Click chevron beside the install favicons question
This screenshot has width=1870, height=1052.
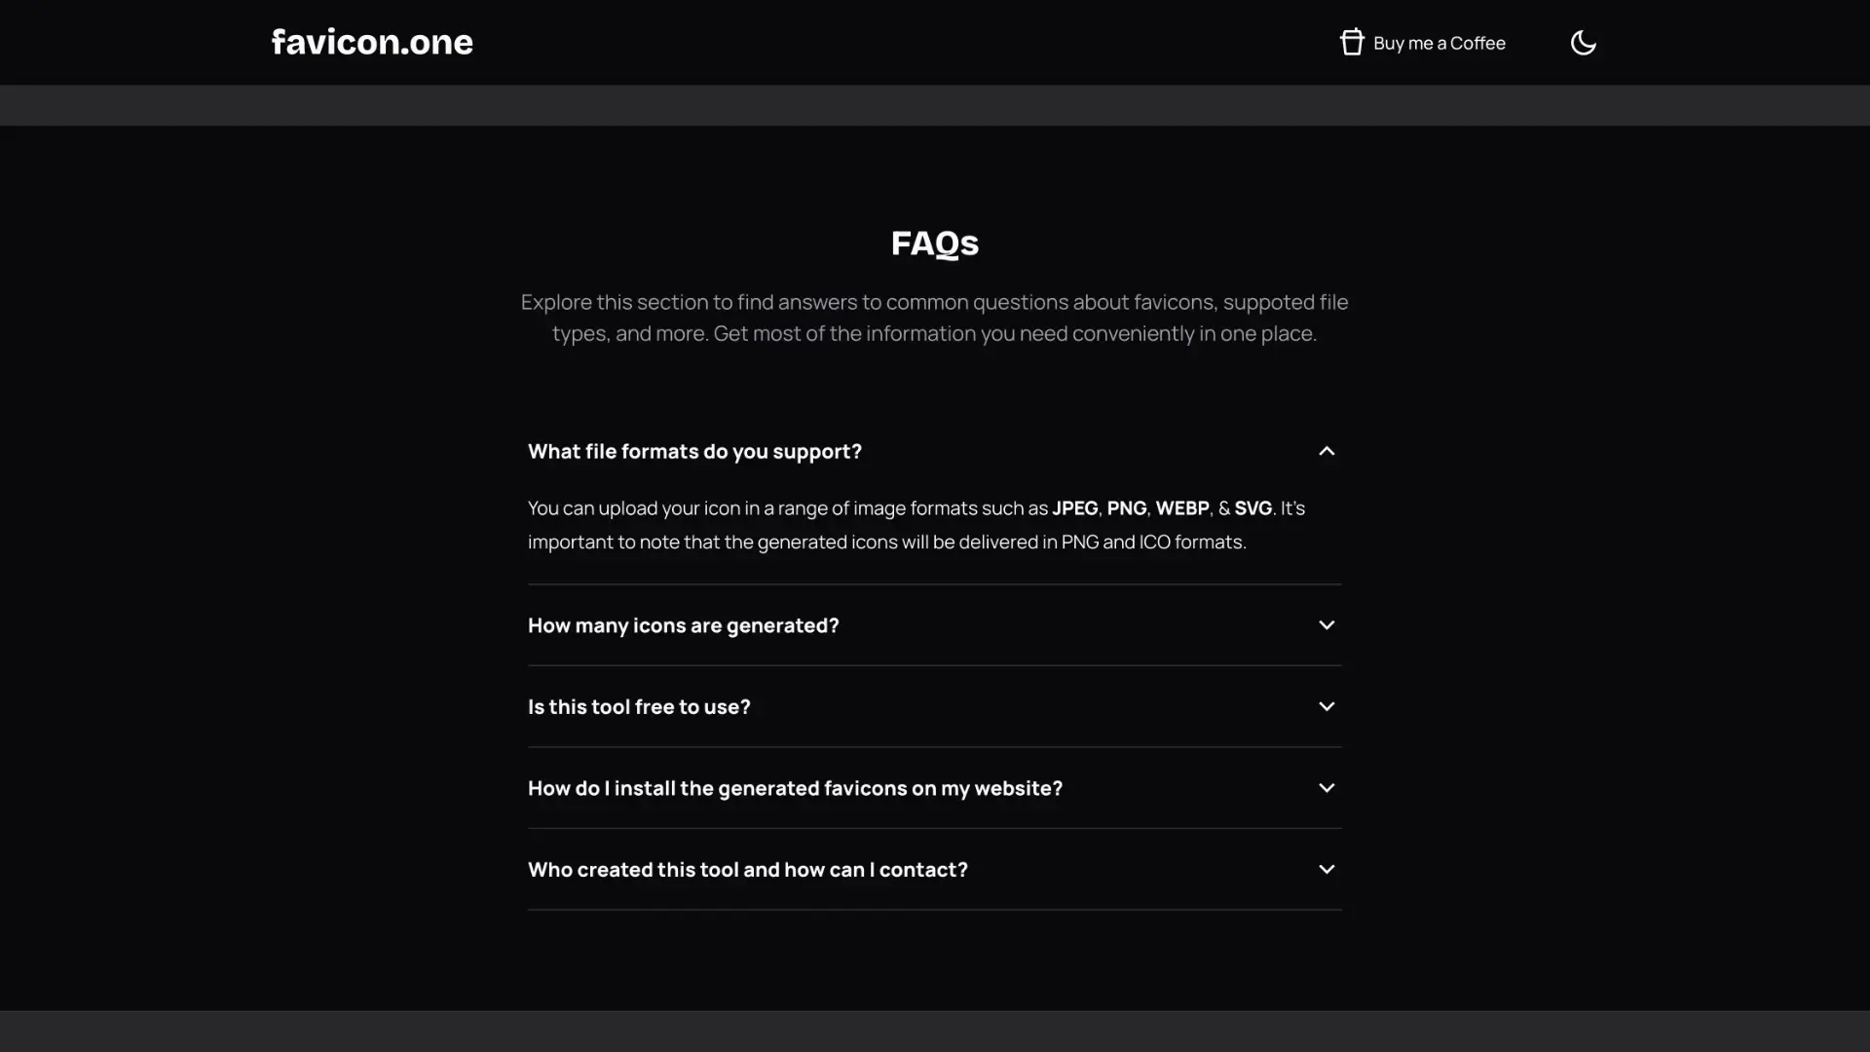click(x=1327, y=788)
